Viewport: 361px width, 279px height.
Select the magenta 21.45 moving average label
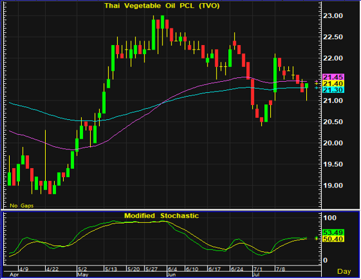(333, 77)
